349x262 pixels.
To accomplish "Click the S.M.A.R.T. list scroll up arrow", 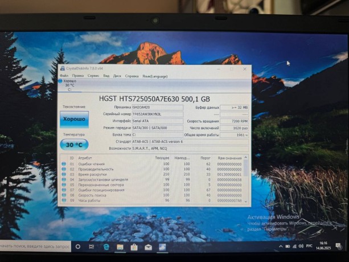I will click(246, 157).
